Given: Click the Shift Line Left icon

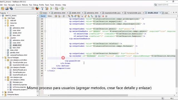Looking at the screenshot, I should click(96, 16).
